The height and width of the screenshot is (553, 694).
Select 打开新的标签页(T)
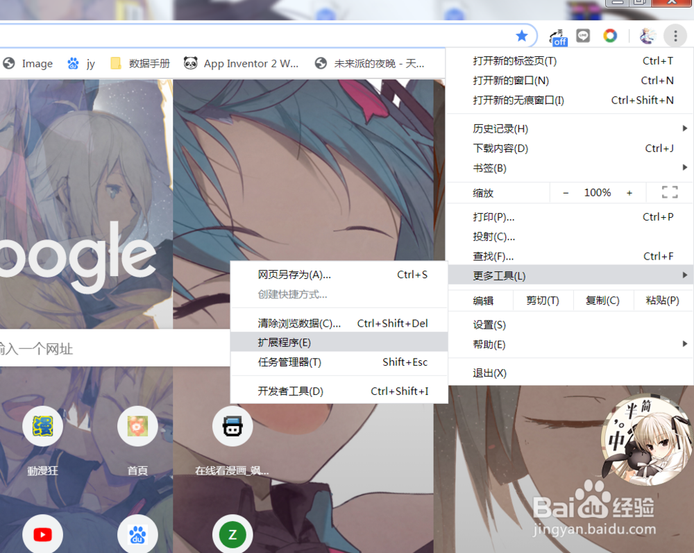(570, 61)
